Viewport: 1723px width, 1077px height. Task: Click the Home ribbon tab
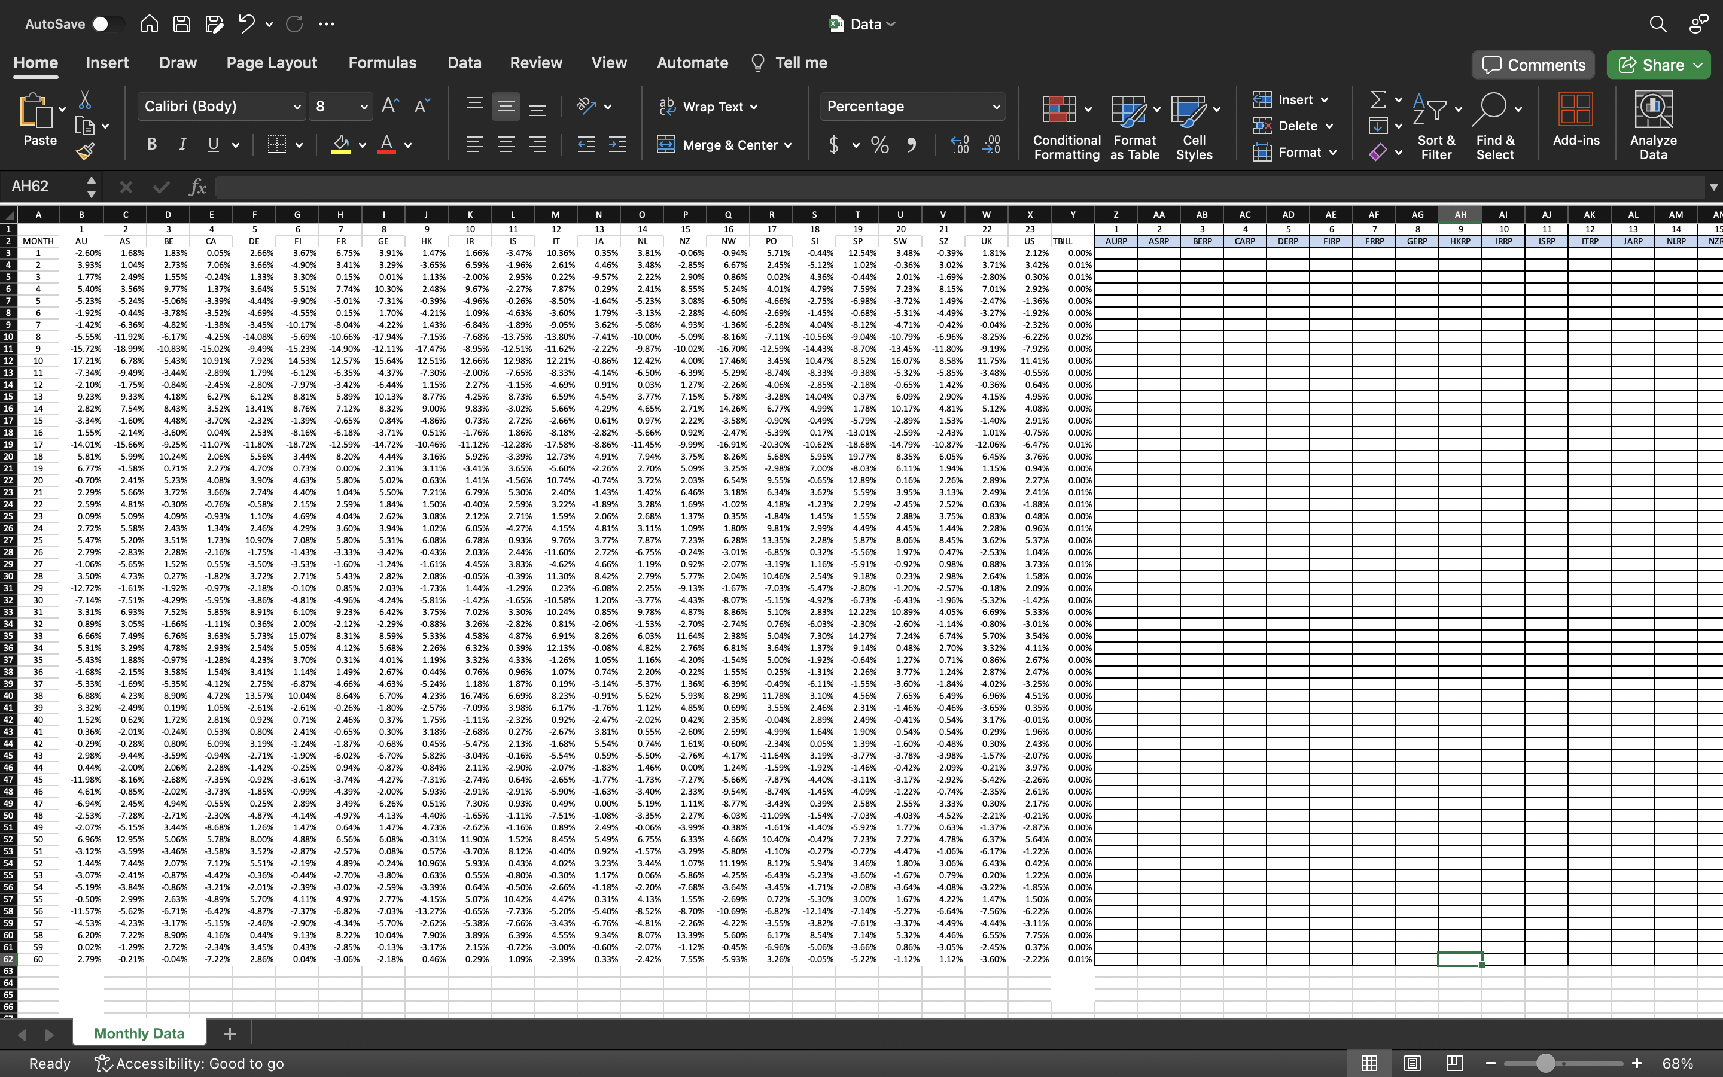click(35, 63)
